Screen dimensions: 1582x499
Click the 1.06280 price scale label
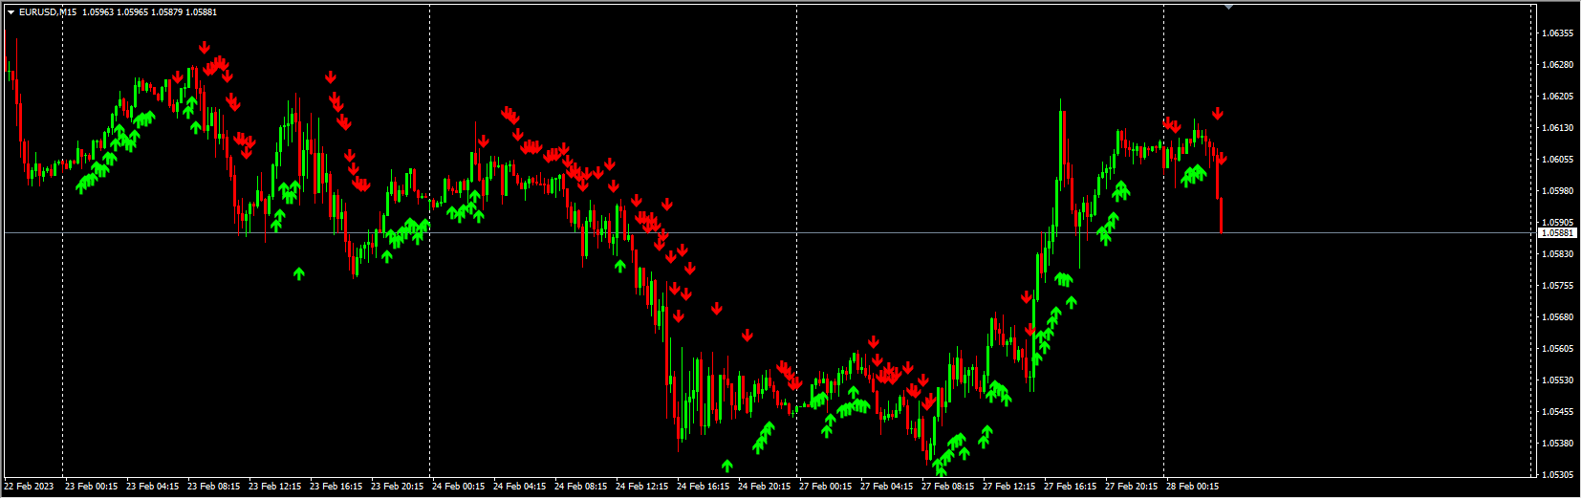(1557, 65)
